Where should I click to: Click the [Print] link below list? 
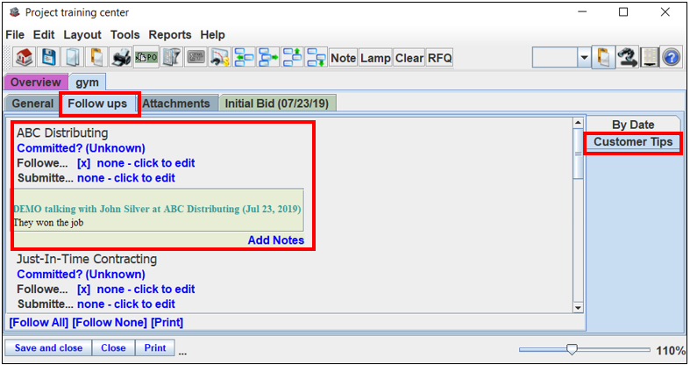click(167, 323)
